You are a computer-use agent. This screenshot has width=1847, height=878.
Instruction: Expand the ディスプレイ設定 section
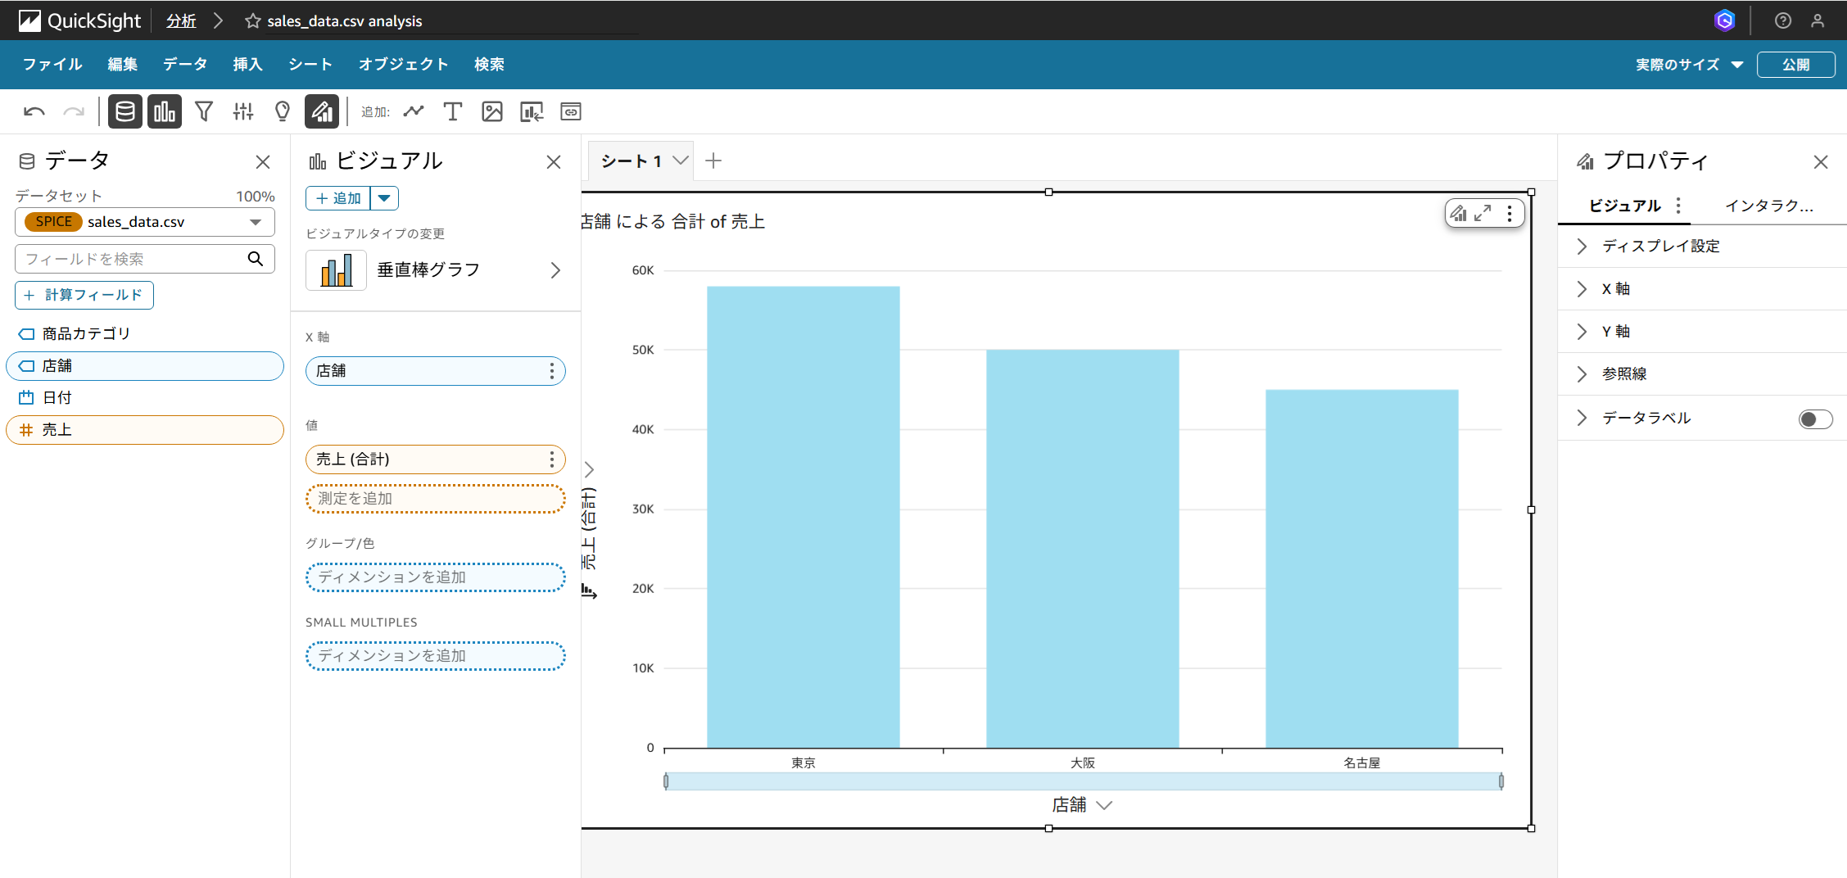(1660, 247)
